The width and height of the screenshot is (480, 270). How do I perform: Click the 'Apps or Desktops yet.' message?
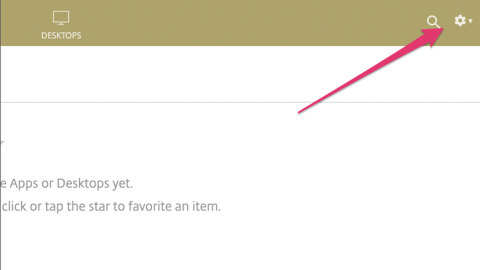[x=71, y=183]
